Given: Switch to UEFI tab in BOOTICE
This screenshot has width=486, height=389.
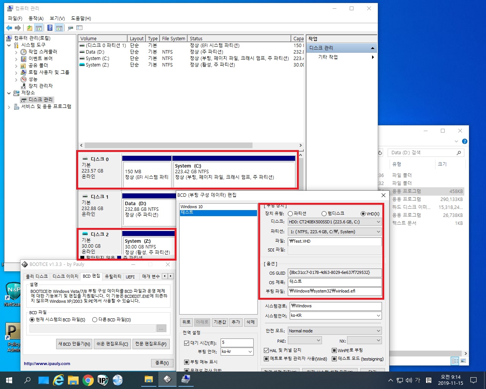Looking at the screenshot, I should [x=130, y=277].
